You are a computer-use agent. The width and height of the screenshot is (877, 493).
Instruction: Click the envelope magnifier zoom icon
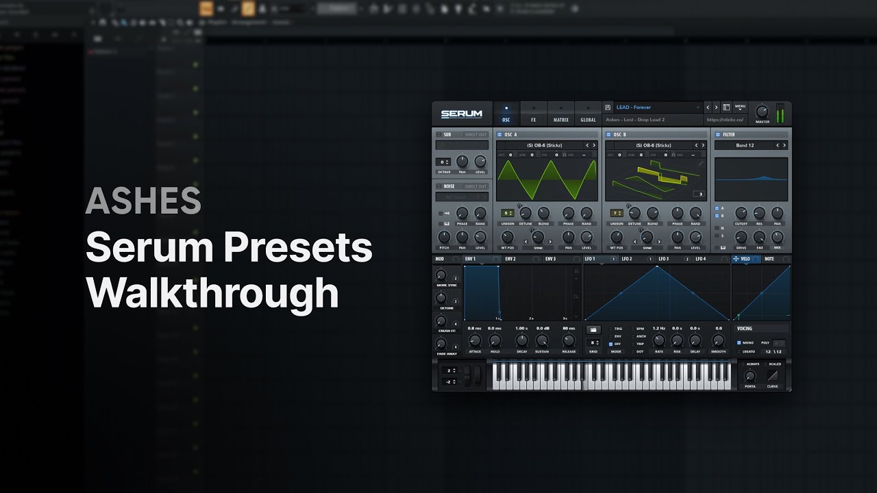(576, 296)
